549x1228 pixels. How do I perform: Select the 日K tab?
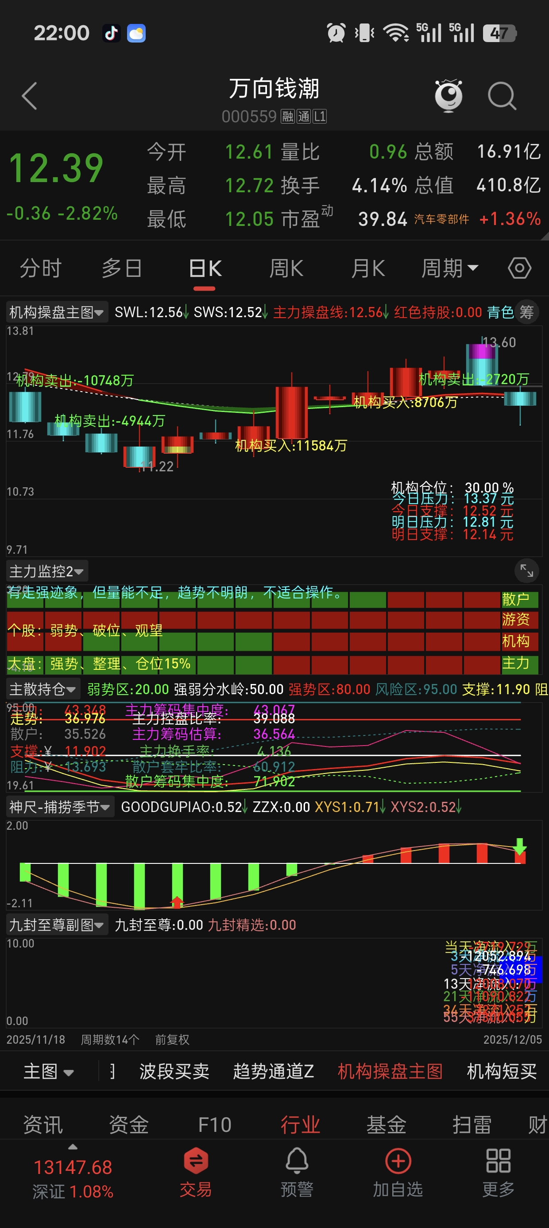(205, 268)
